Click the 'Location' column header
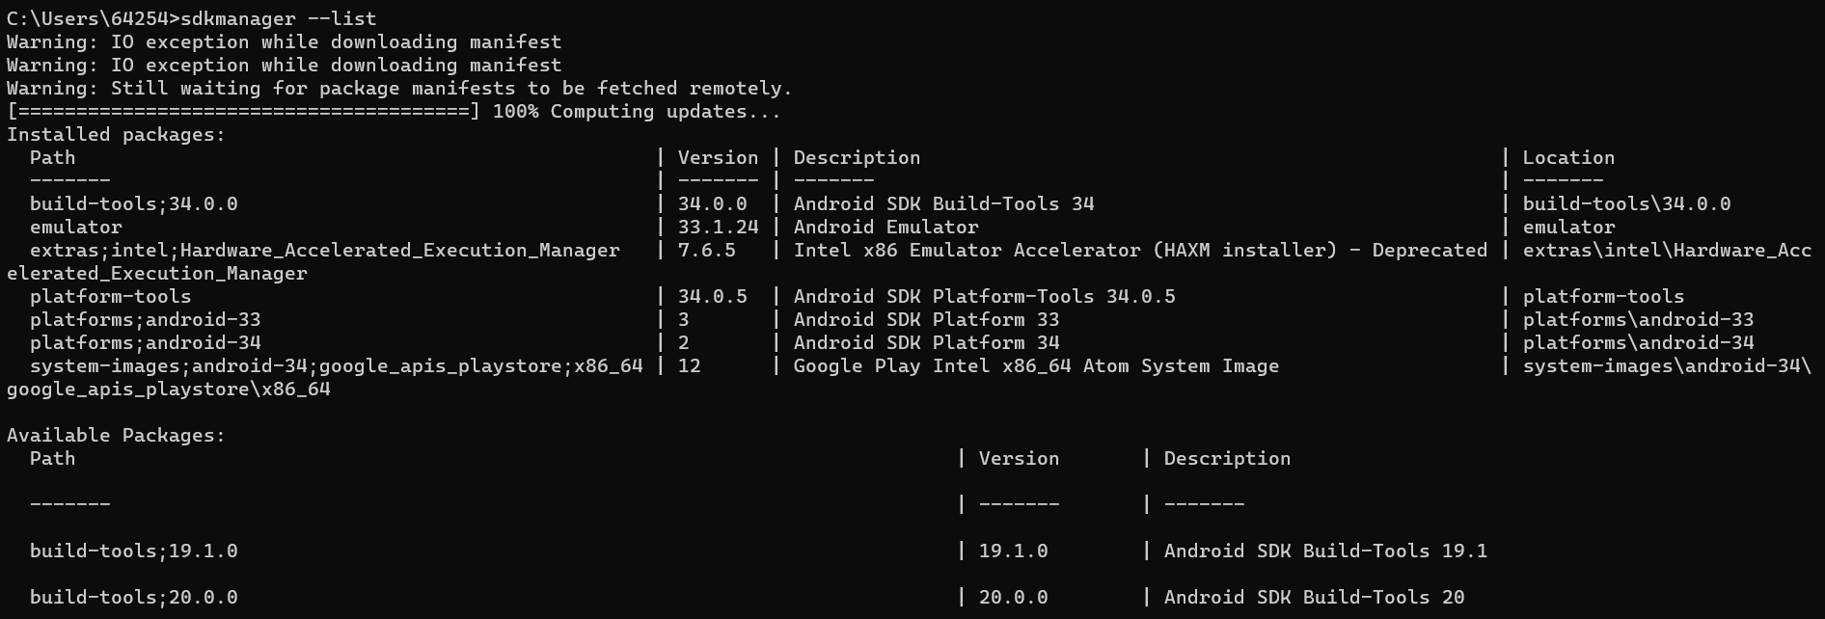The height and width of the screenshot is (619, 1825). (1568, 157)
